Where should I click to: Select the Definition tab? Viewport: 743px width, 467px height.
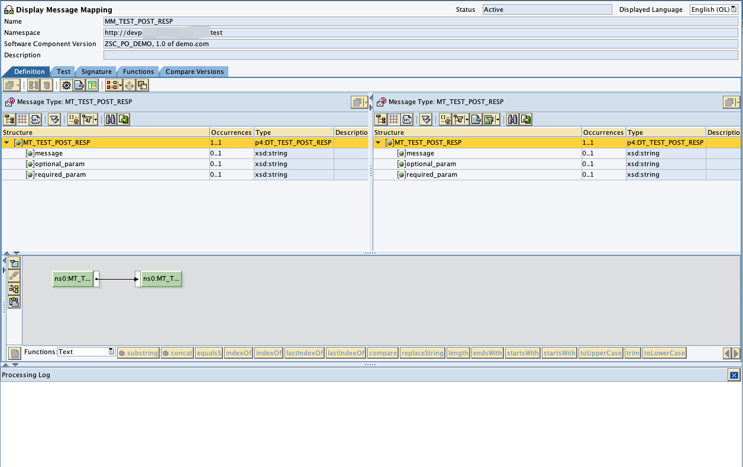point(29,72)
